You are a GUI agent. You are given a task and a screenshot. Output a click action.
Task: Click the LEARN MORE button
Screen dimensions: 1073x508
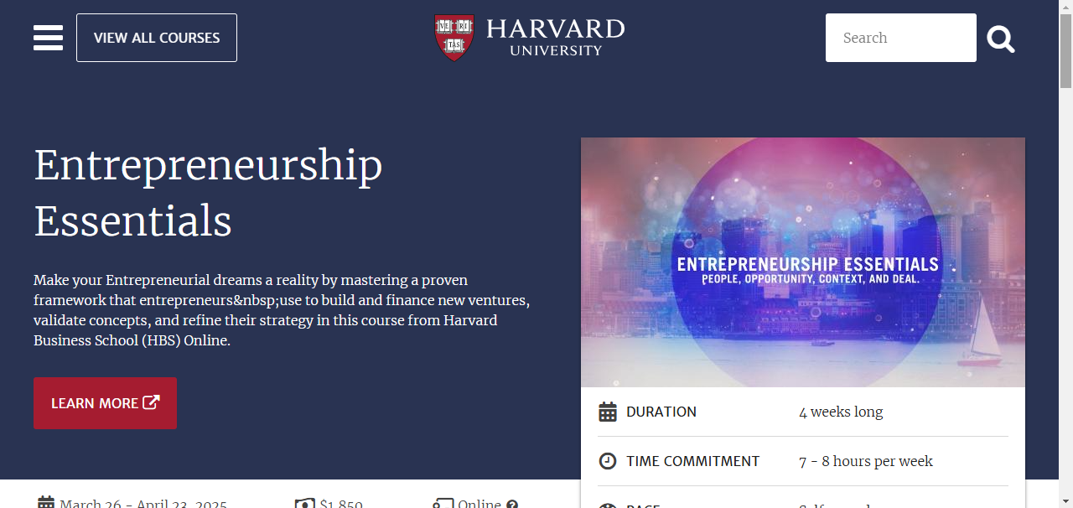pyautogui.click(x=105, y=403)
